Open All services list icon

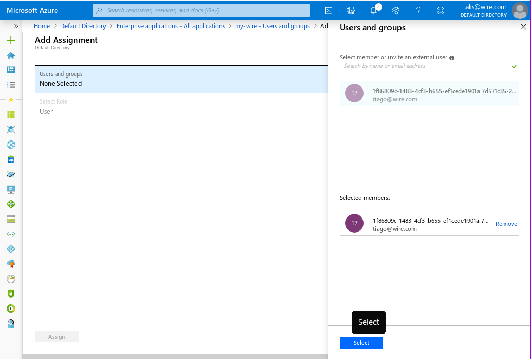tap(11, 84)
